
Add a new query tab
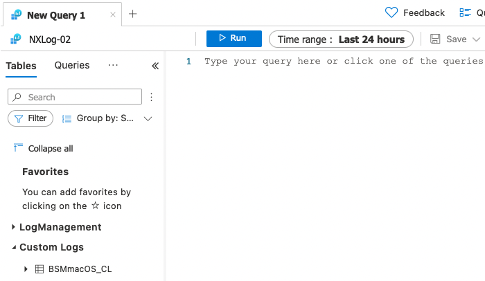coord(133,14)
